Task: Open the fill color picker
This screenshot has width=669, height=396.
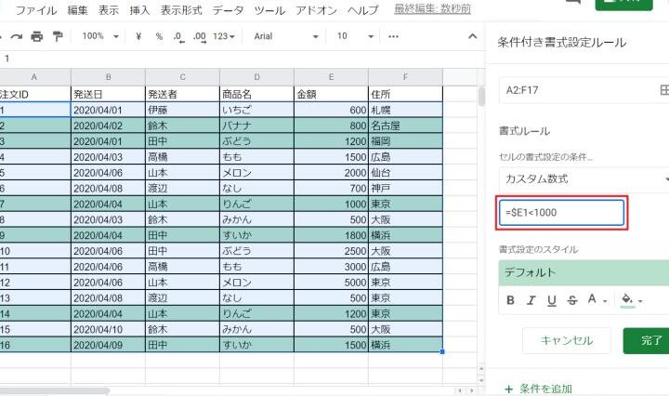Action: click(632, 300)
